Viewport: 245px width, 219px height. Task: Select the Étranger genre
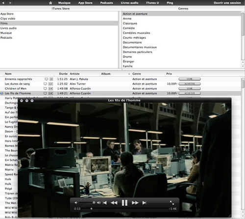(181, 61)
